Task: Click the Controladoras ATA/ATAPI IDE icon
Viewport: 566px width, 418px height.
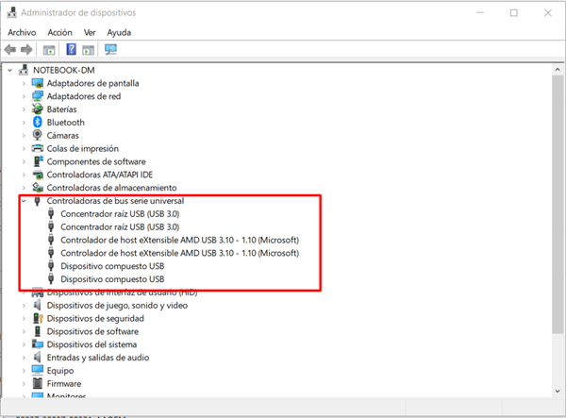Action: [x=38, y=175]
